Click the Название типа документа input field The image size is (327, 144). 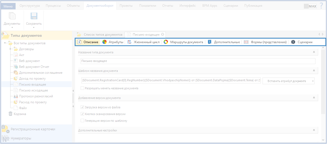coord(198,61)
